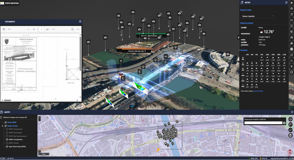Click the weather icon in right sidebar
The height and width of the screenshot is (160, 294).
pyautogui.click(x=292, y=14)
